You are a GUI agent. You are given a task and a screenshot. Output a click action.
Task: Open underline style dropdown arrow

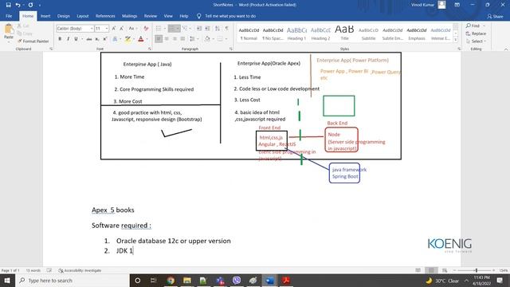(81, 39)
